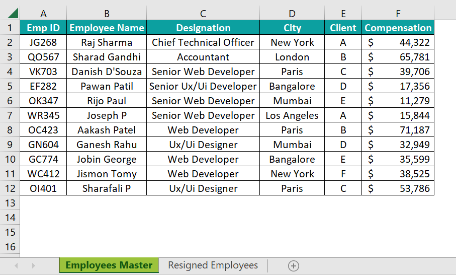456x275 pixels.
Task: Select the Senior Ux/Ui Developer cell
Action: [x=203, y=86]
